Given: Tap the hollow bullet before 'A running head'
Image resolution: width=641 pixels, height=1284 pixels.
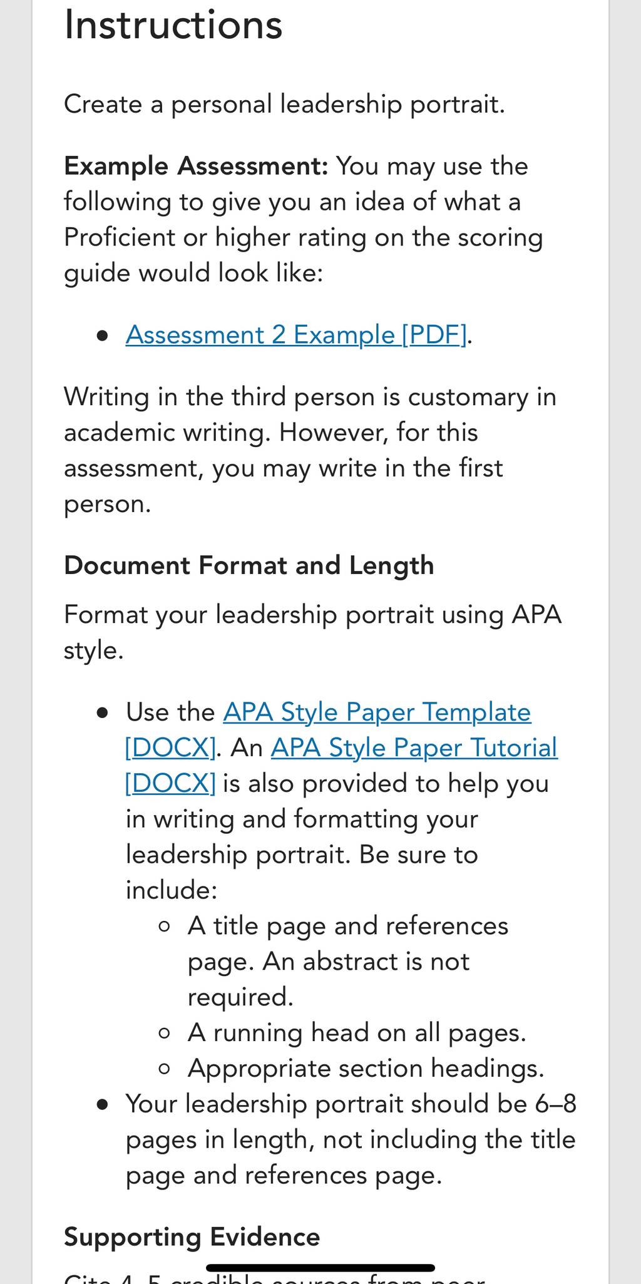Looking at the screenshot, I should [x=165, y=1034].
